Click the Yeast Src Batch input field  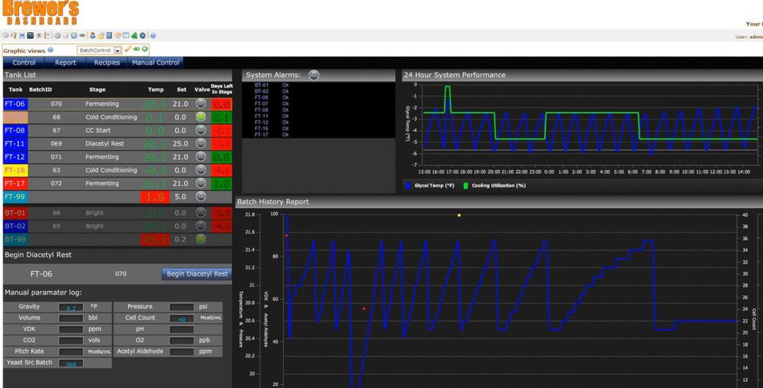[x=71, y=363]
